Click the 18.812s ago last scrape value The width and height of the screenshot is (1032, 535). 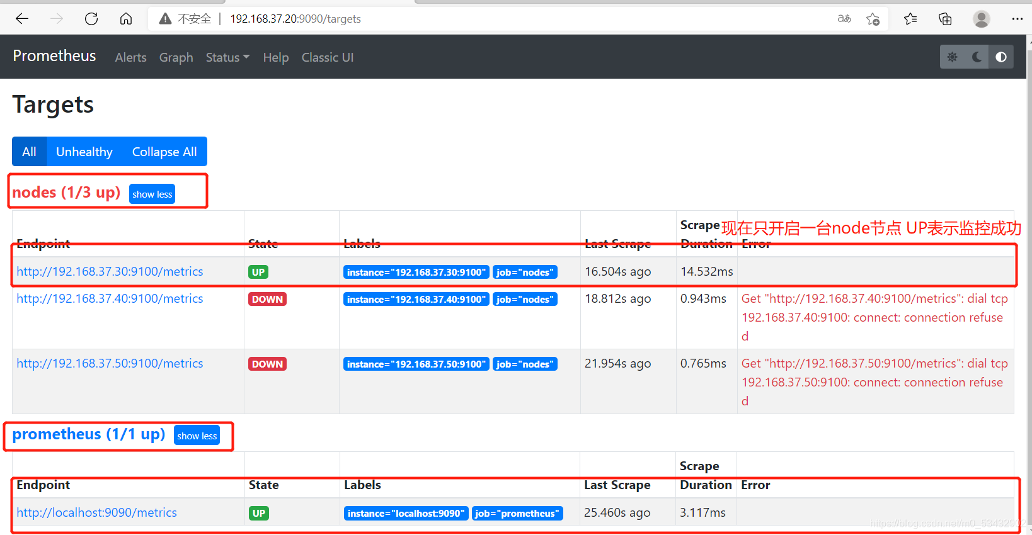[x=617, y=298]
